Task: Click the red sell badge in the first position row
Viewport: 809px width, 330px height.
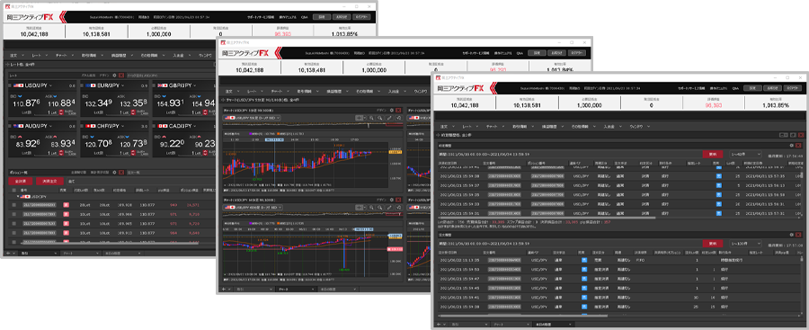Action: coord(66,205)
